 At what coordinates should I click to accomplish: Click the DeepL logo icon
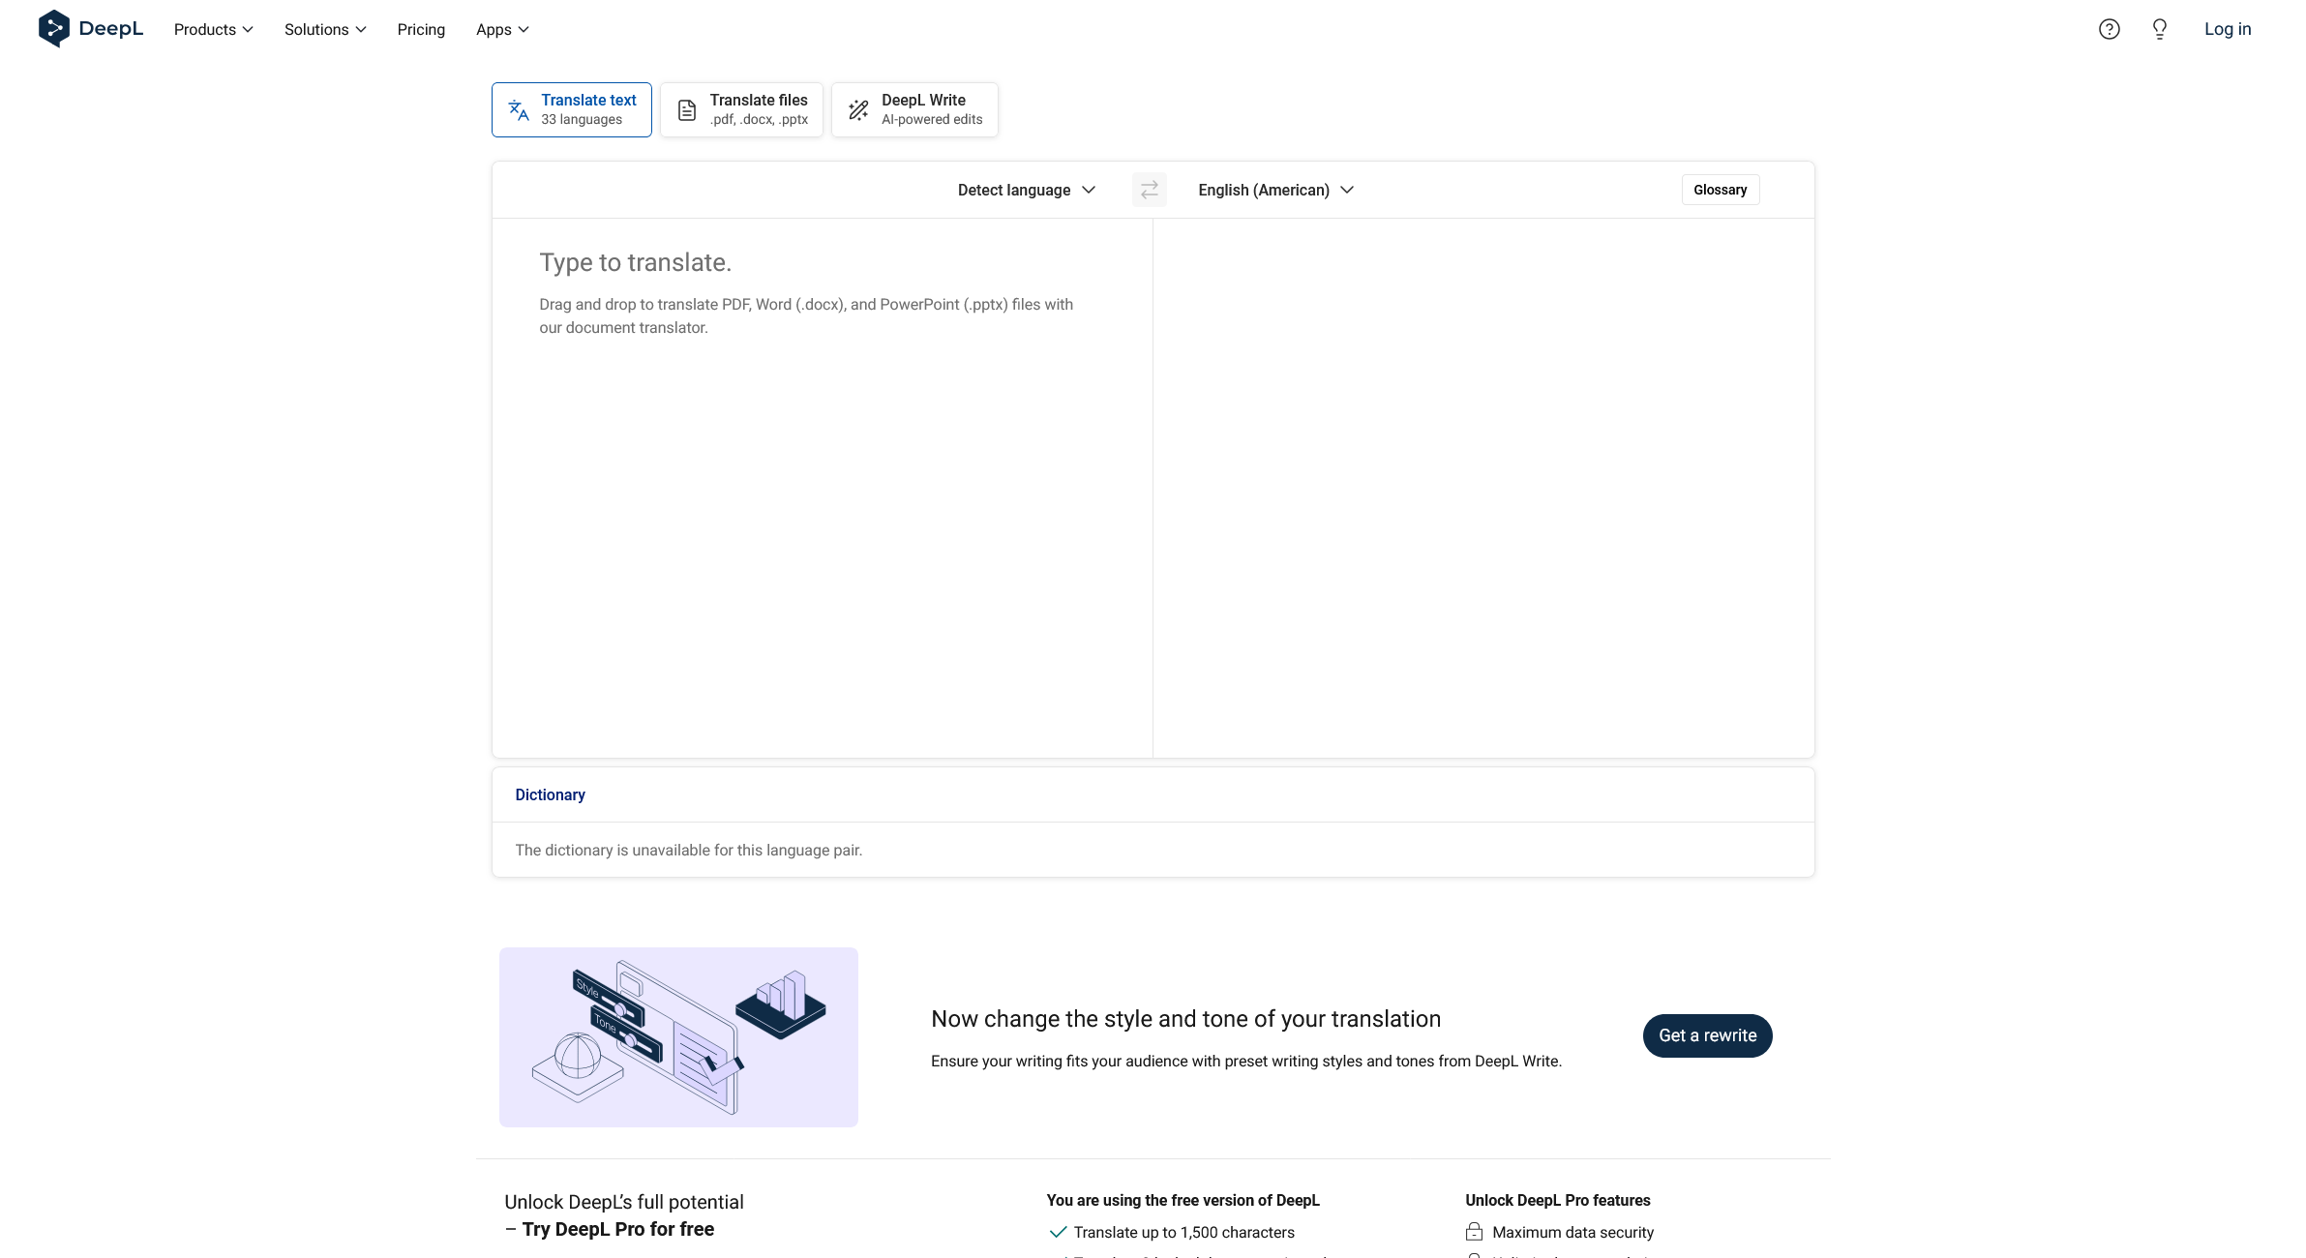[54, 29]
